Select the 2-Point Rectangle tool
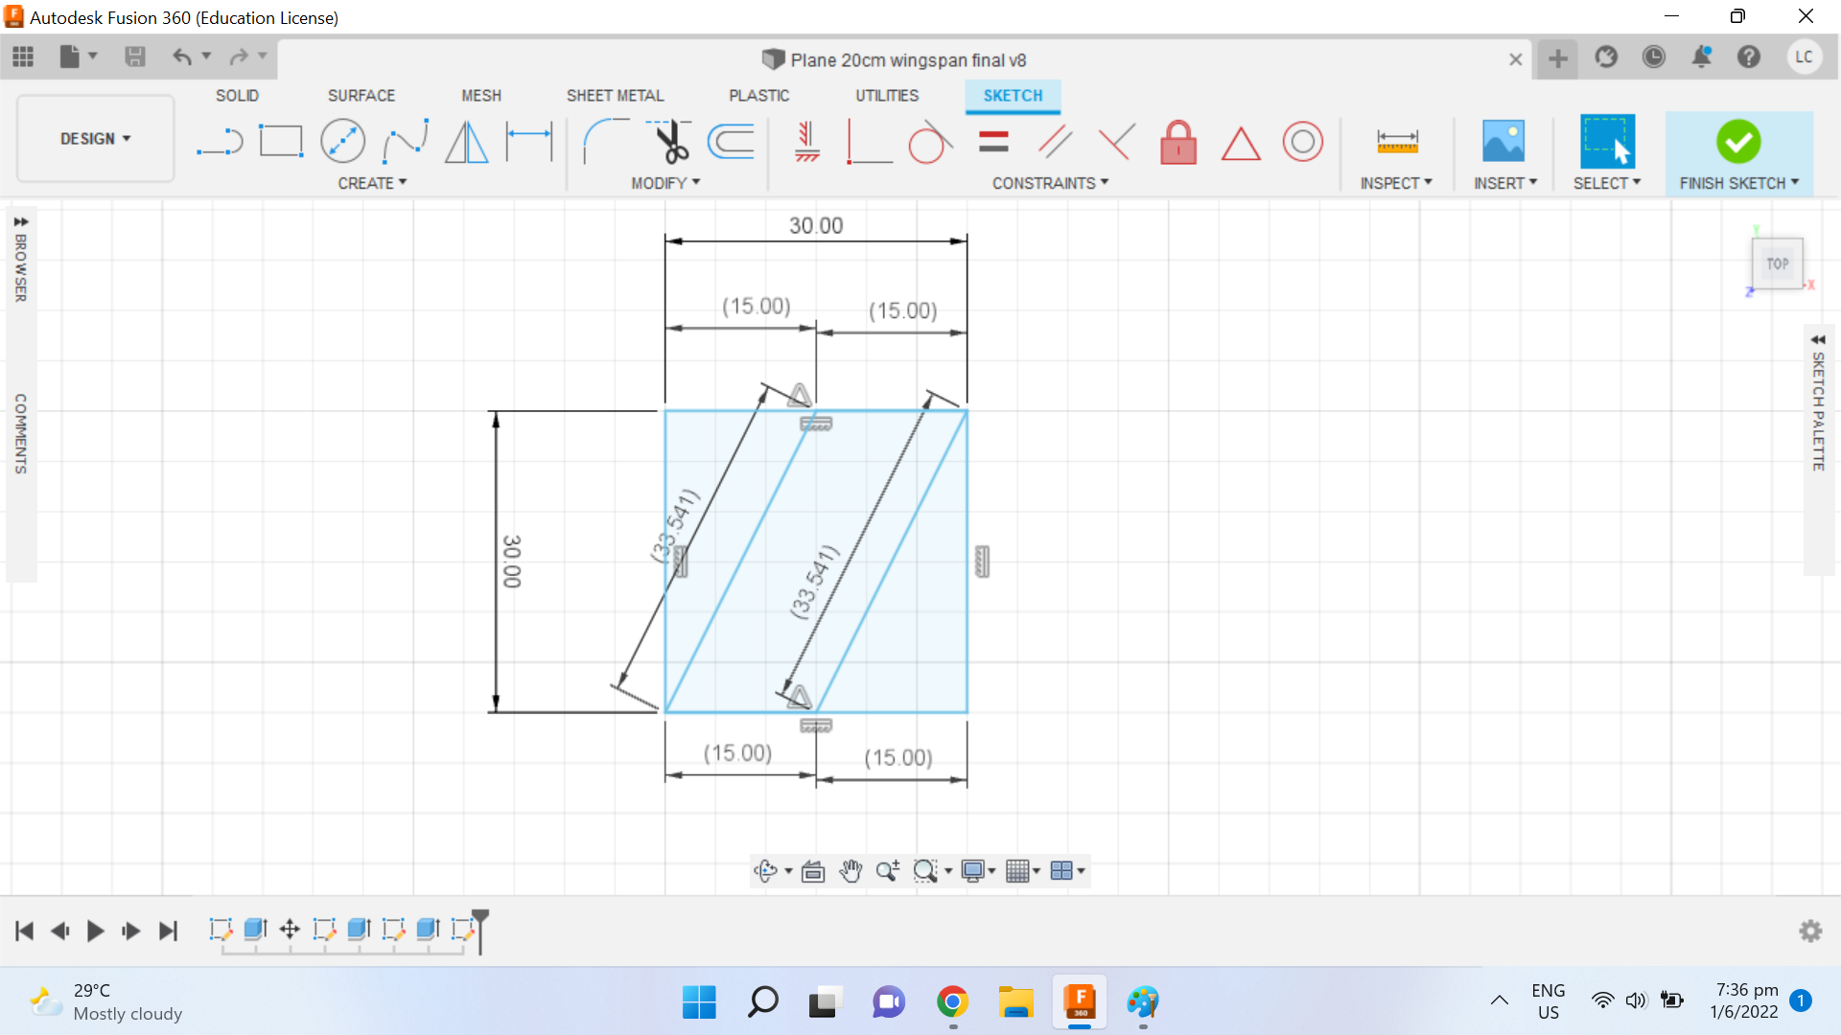This screenshot has height=1035, width=1841. tap(280, 141)
